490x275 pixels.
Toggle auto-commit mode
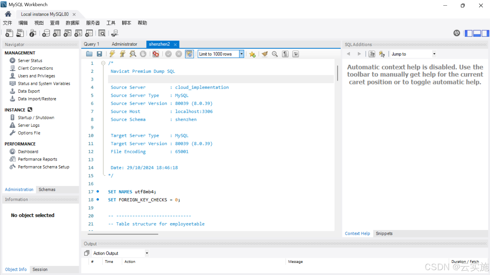click(x=189, y=54)
